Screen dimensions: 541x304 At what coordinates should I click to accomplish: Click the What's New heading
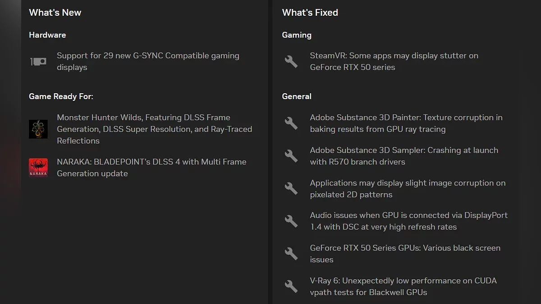(55, 13)
